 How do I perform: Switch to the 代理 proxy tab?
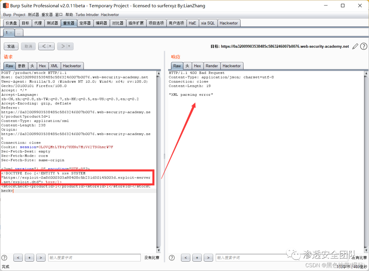point(38,23)
